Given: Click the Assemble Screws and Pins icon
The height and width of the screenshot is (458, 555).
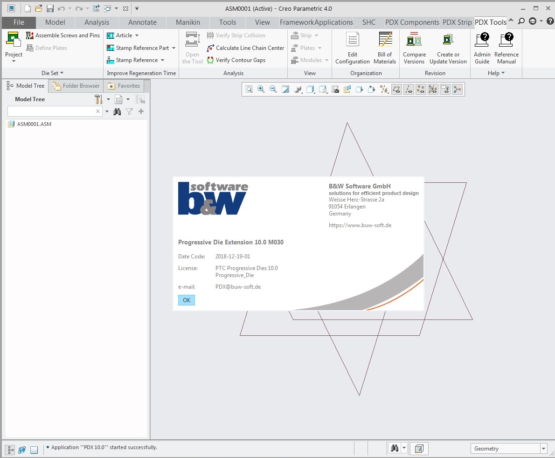Looking at the screenshot, I should (30, 35).
